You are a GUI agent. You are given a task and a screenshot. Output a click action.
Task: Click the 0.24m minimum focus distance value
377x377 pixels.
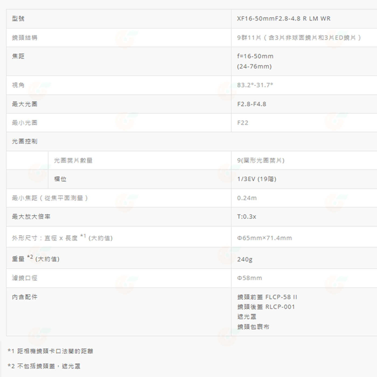pos(247,198)
